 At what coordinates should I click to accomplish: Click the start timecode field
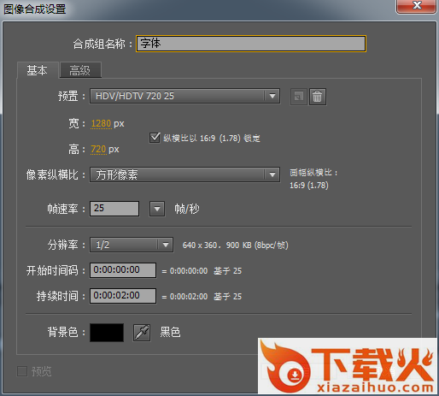click(x=123, y=270)
